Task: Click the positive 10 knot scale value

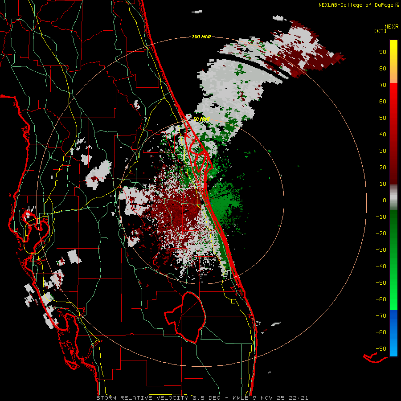Action: pyautogui.click(x=383, y=184)
